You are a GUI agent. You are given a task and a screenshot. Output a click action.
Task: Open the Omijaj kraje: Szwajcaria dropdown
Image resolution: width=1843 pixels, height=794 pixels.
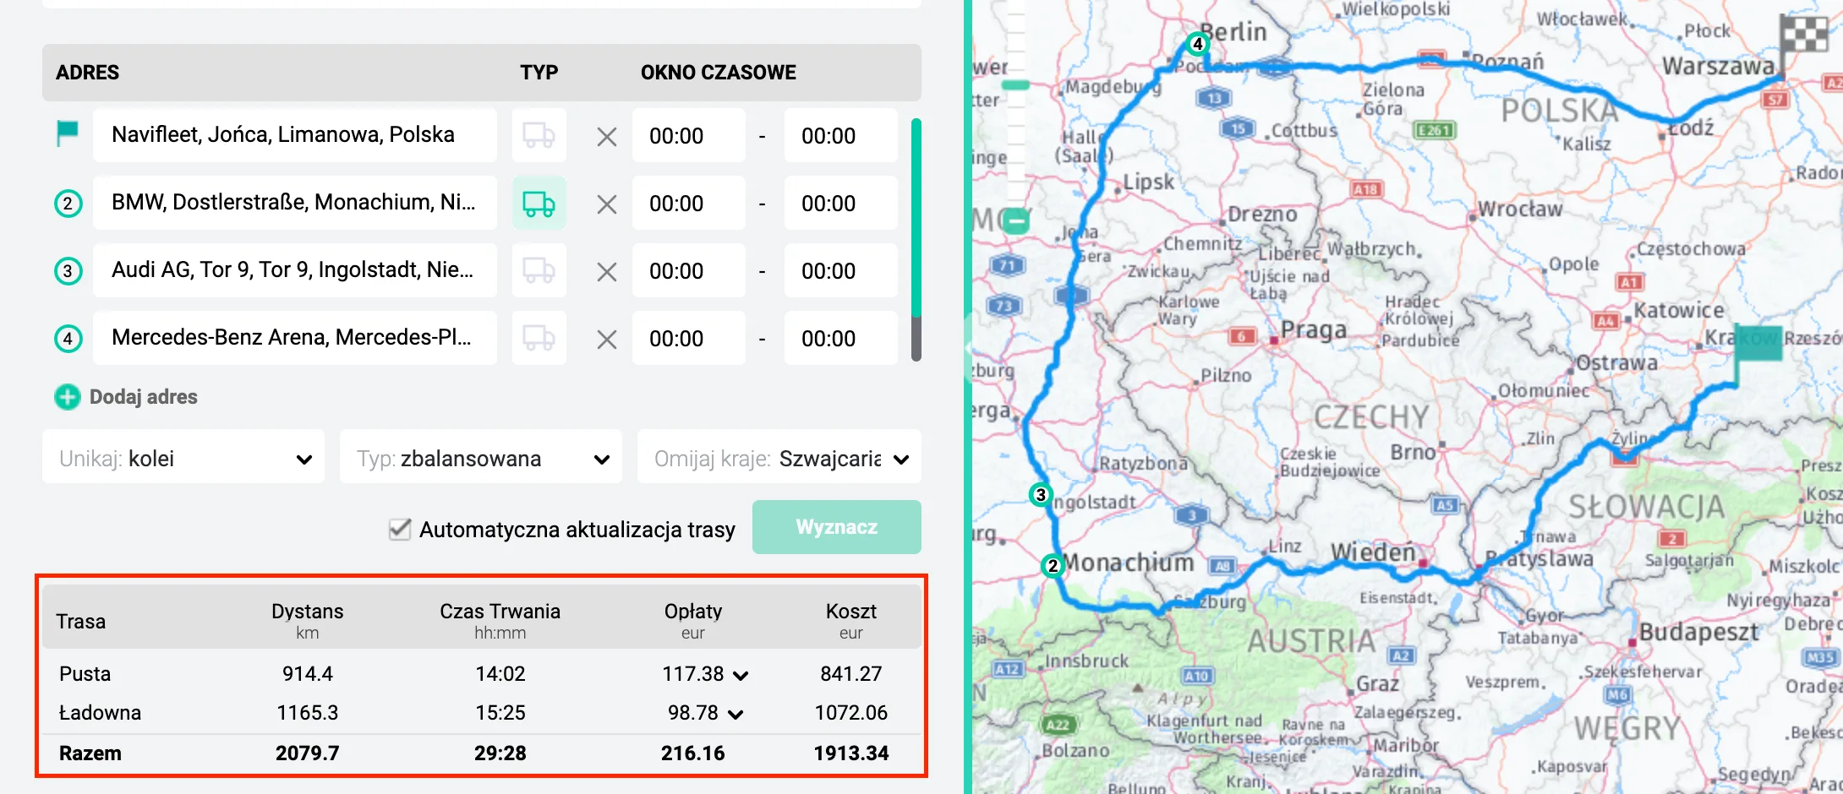[x=779, y=457]
